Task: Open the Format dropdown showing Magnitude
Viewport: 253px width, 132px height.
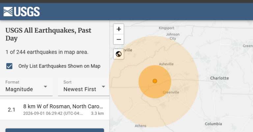Action: pyautogui.click(x=26, y=87)
